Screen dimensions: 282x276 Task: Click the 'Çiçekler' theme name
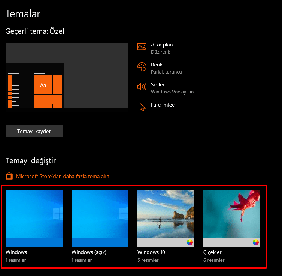point(212,252)
